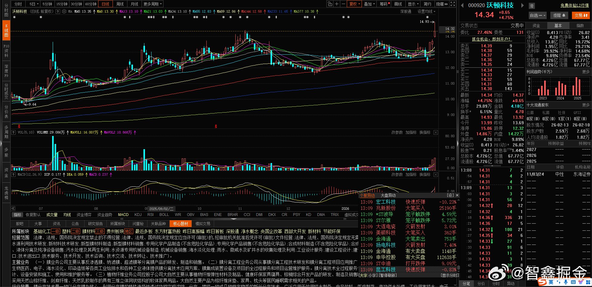This screenshot has height=287, width=592.
Task: Click 抓住机会，即刻开户 link
Action: pos(491,39)
